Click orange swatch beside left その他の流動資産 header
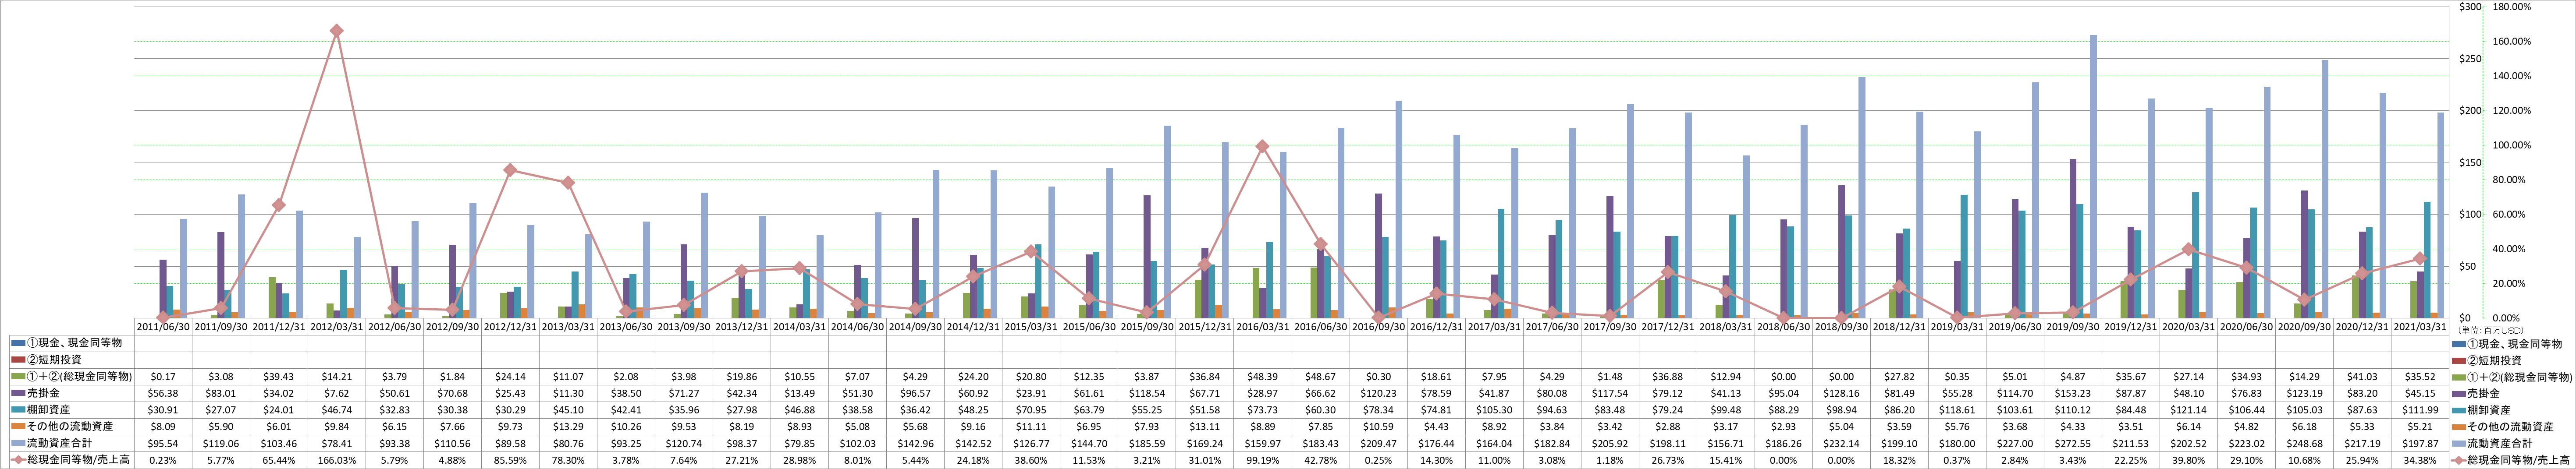Viewport: 2576px width, 469px height. [x=18, y=427]
